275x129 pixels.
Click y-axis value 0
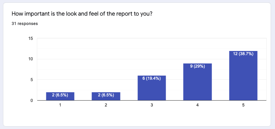[x=32, y=101]
